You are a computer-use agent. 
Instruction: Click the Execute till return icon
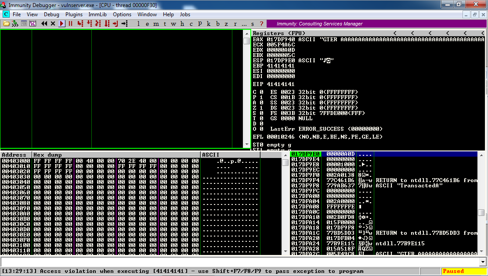coord(115,24)
